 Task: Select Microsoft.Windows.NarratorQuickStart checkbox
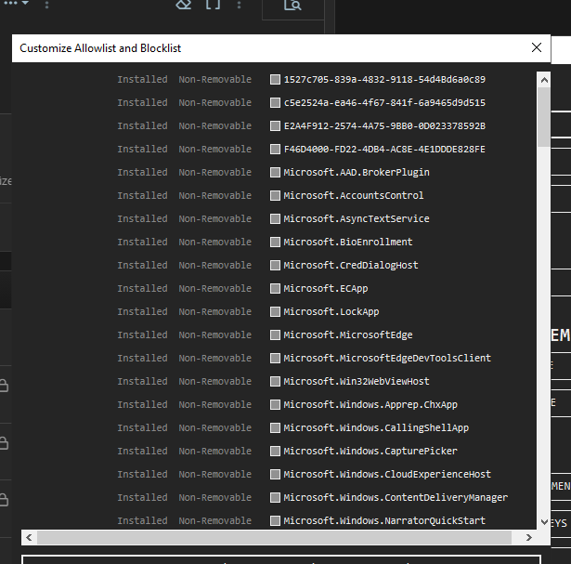click(x=275, y=520)
